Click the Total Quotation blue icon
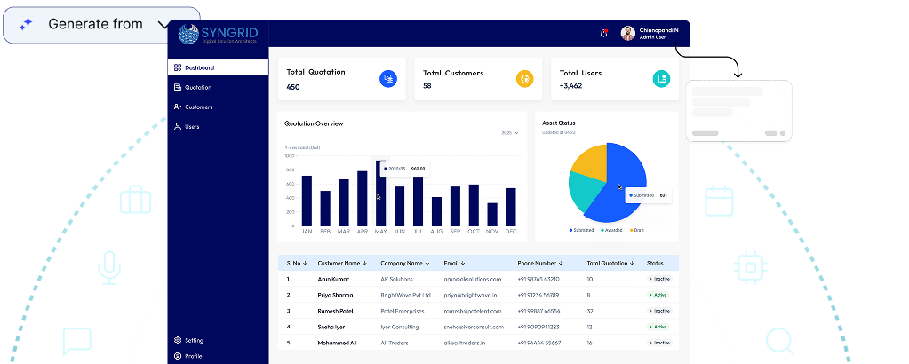This screenshot has width=909, height=364. click(387, 79)
